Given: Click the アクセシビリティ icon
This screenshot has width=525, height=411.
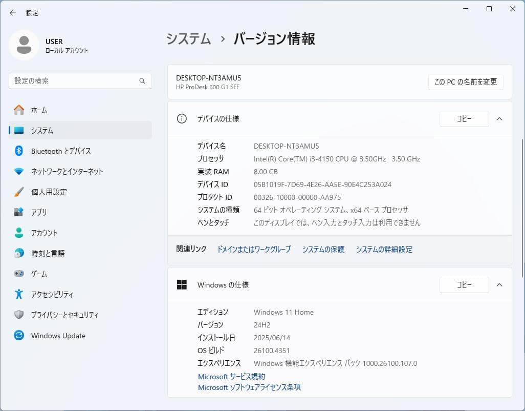Looking at the screenshot, I should [18, 294].
